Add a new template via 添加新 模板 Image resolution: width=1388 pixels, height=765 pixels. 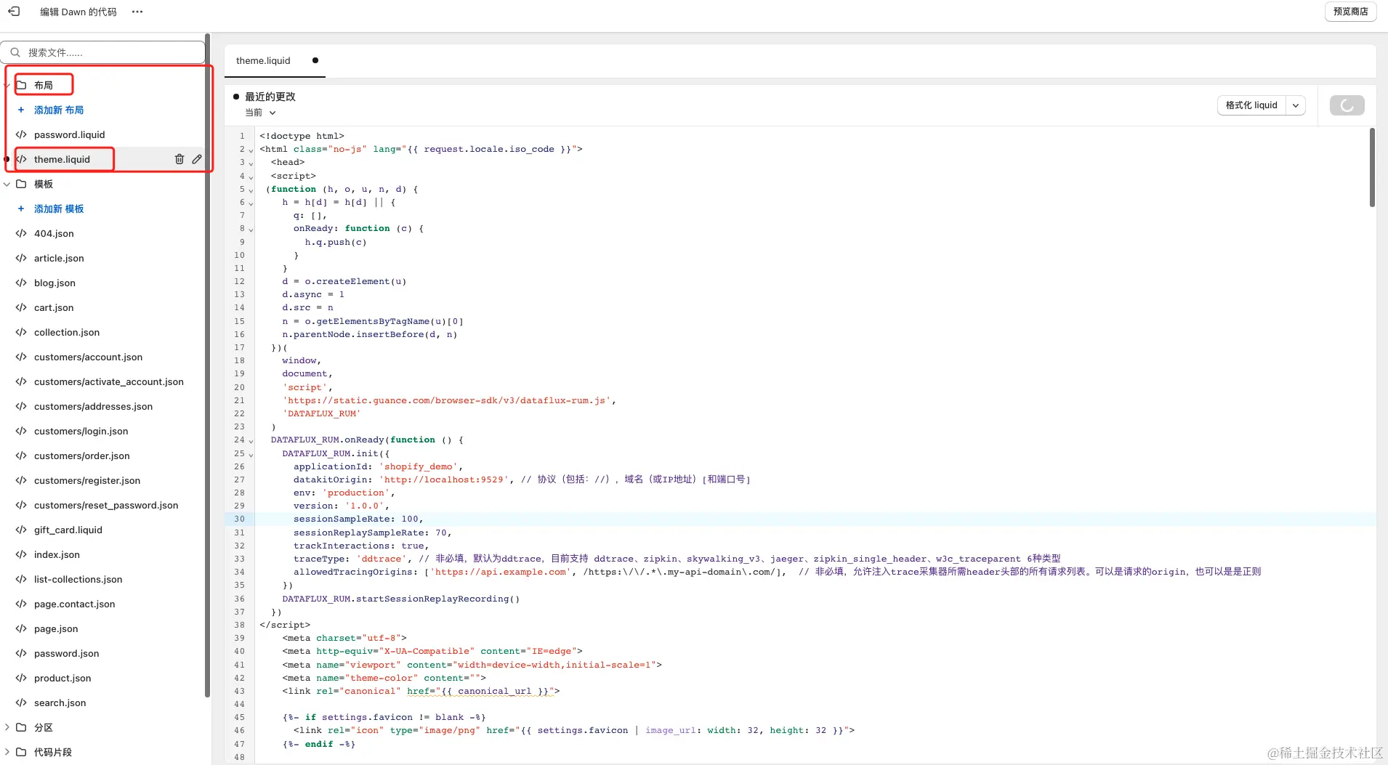click(x=59, y=209)
